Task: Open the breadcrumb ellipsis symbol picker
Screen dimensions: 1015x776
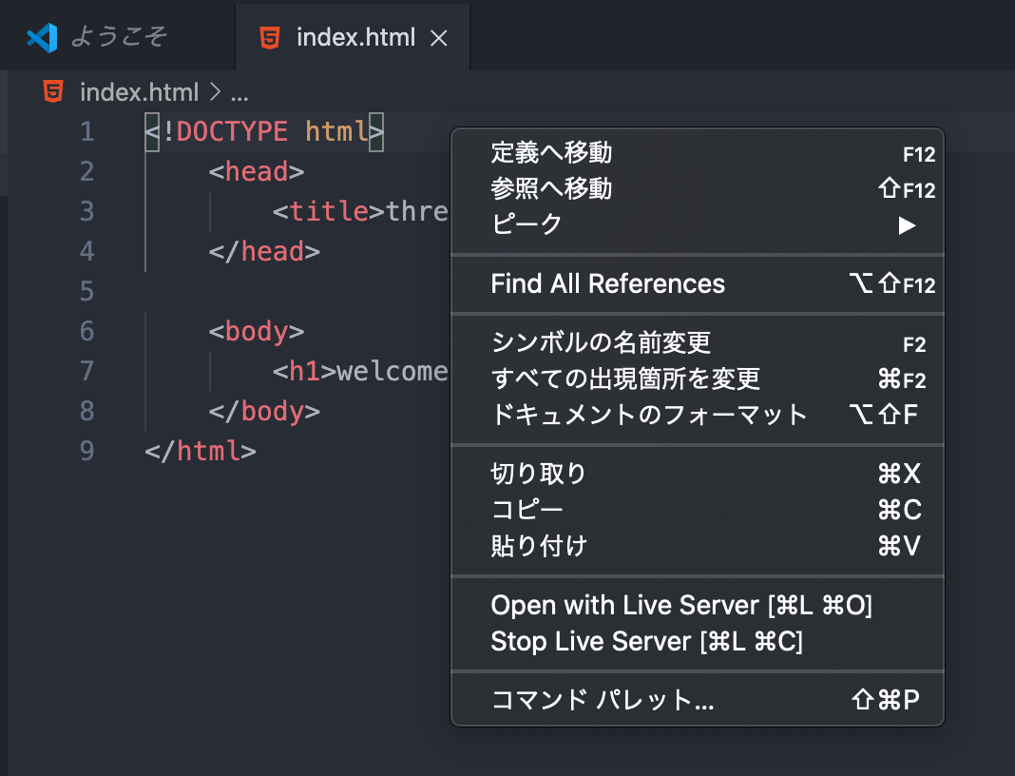Action: coord(239,93)
